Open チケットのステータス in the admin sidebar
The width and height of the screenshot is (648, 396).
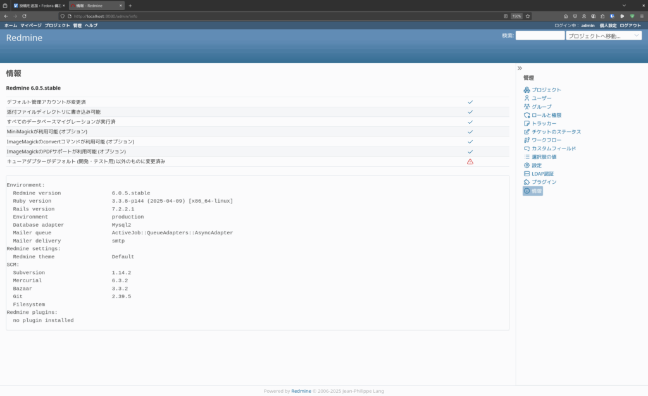tap(552, 131)
